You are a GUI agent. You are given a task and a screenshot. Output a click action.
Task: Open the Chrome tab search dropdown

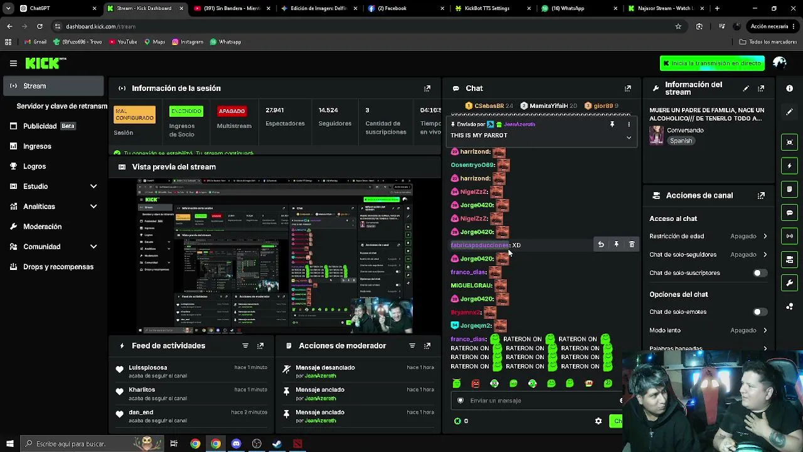8,8
